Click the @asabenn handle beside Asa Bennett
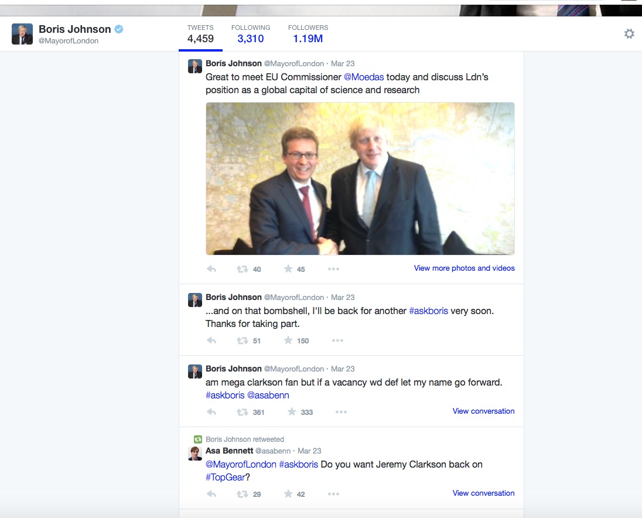This screenshot has height=518, width=642. 273,451
